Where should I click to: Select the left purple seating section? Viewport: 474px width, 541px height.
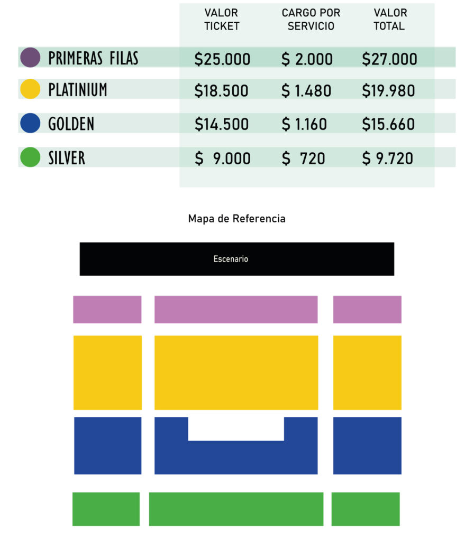pos(107,309)
